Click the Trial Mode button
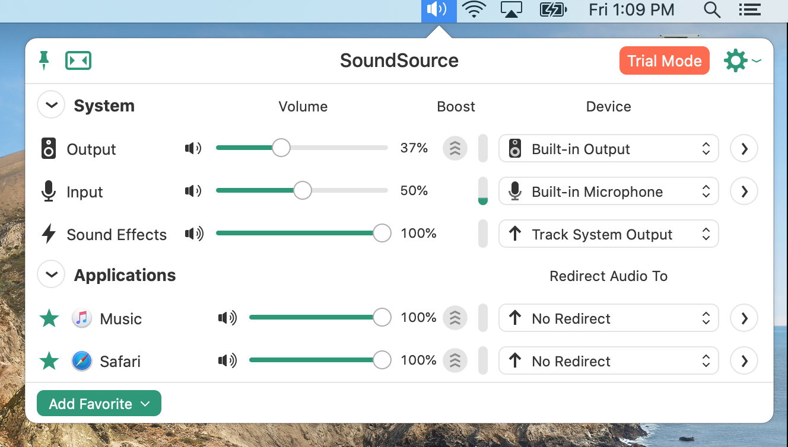788x447 pixels. (665, 60)
